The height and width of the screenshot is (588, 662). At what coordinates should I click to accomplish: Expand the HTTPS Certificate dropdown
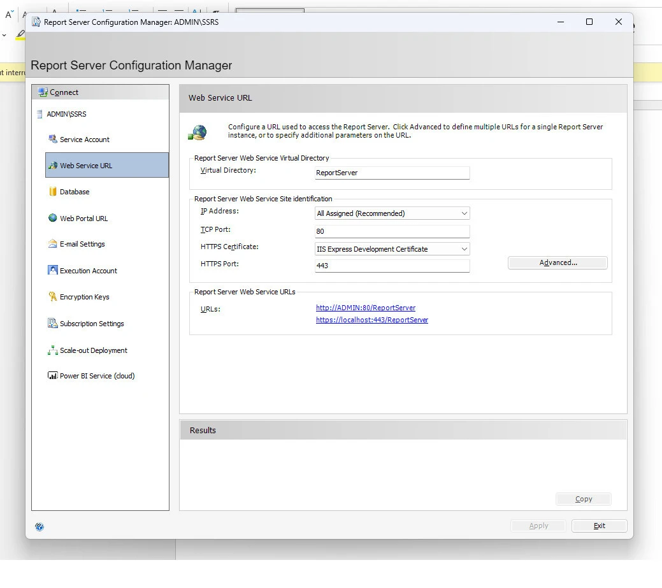point(392,249)
